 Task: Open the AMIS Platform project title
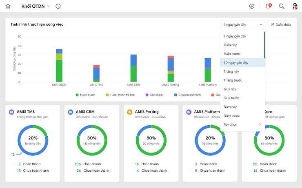(x=207, y=112)
